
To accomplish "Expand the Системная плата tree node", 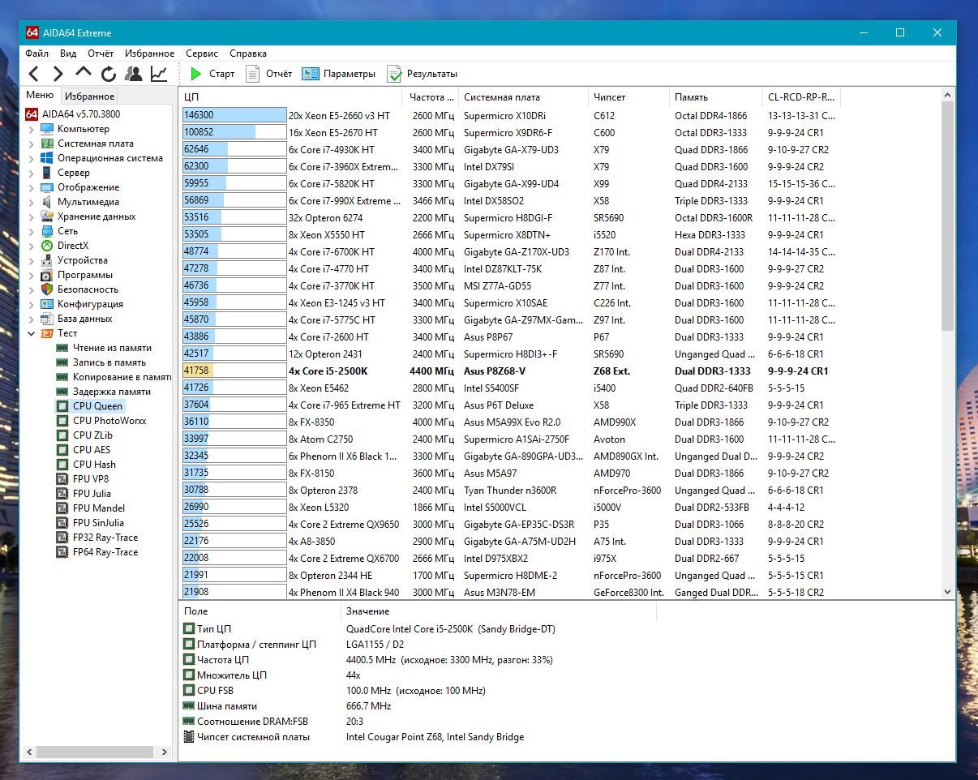I will tap(32, 144).
